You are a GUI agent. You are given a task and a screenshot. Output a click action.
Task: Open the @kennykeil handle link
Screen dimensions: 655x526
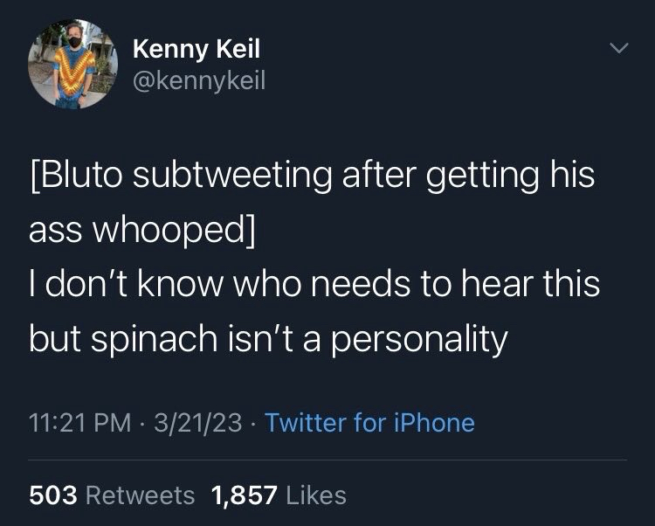(x=198, y=81)
